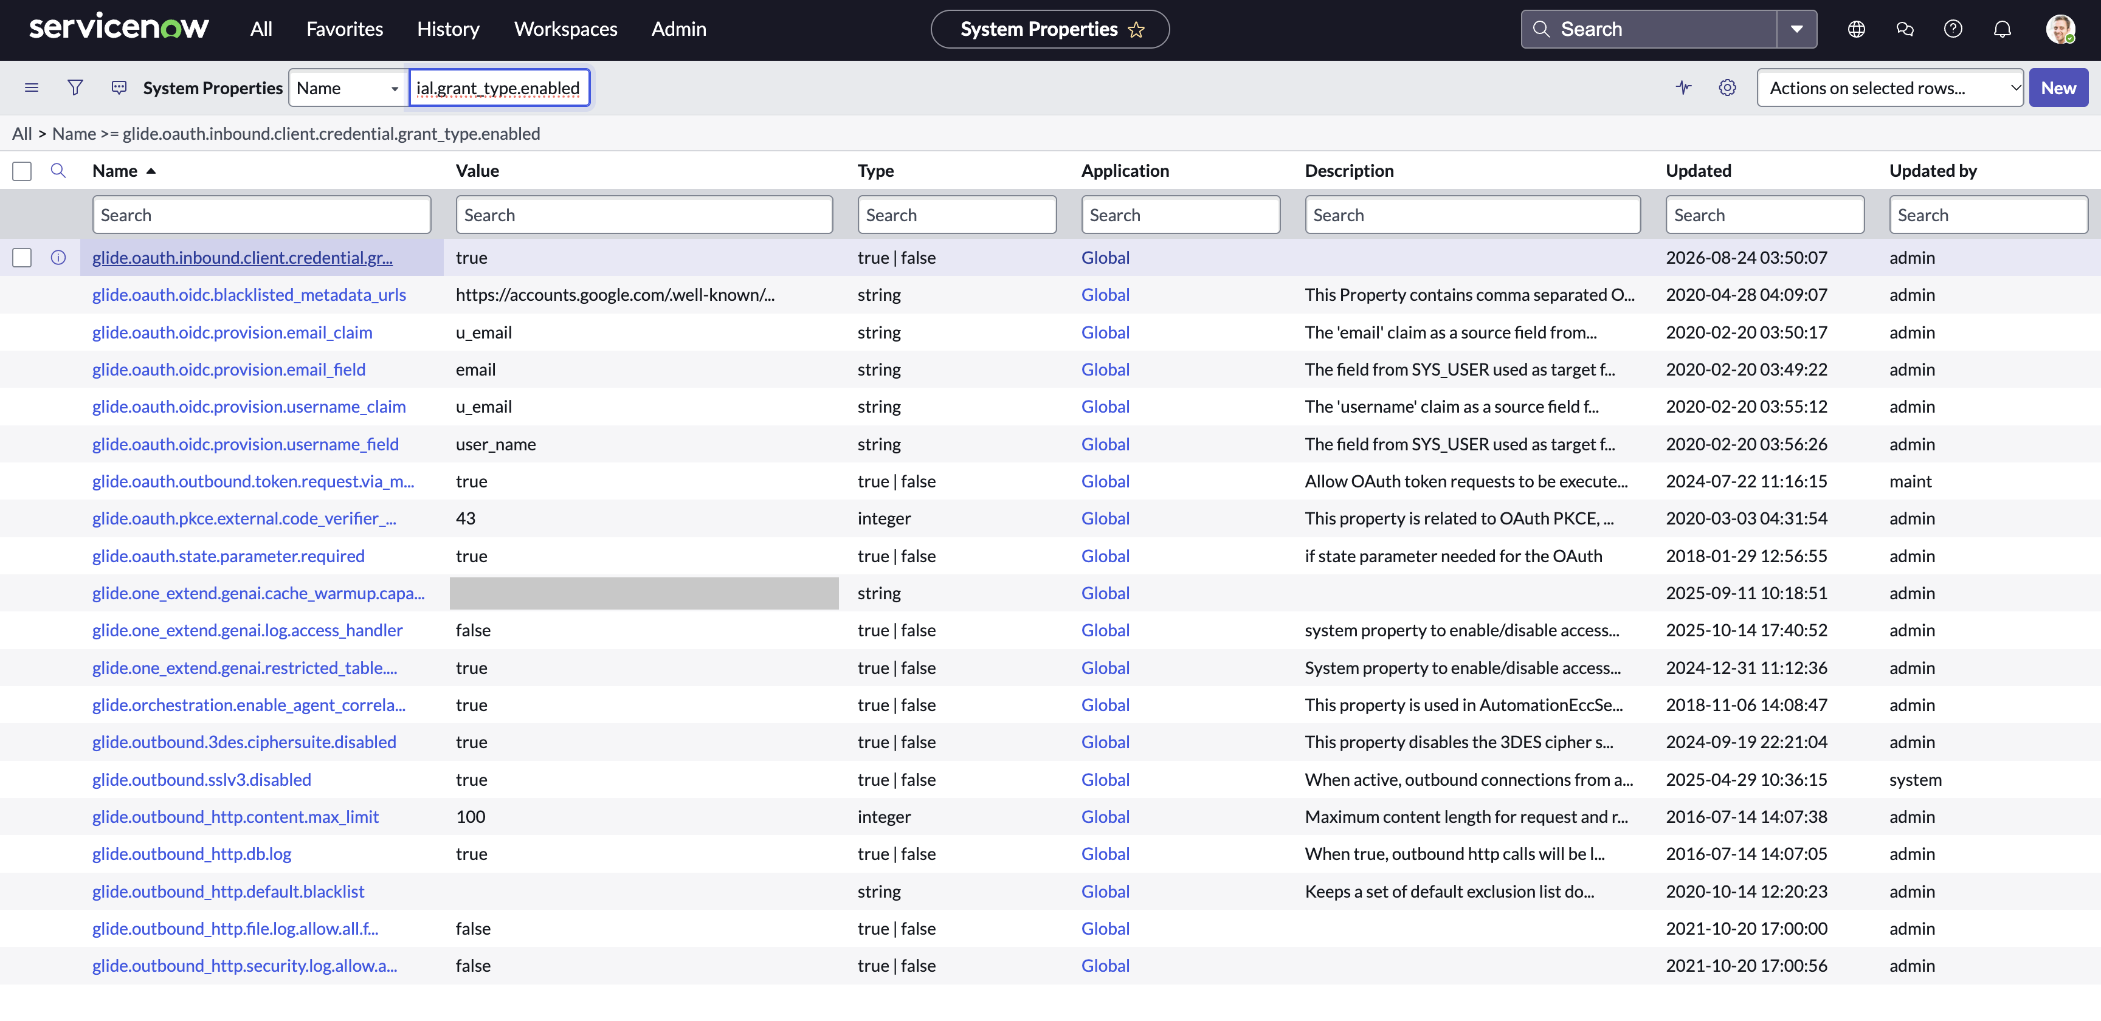This screenshot has width=2101, height=1021.
Task: Open the help question mark icon
Action: 1953,29
